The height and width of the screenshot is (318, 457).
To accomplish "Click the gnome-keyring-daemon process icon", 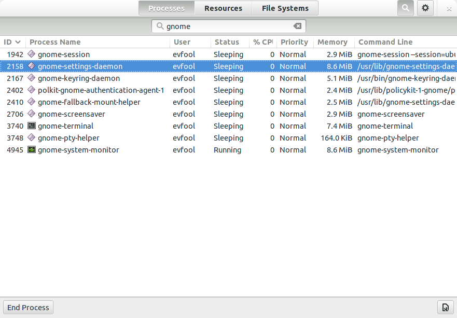I will click(32, 78).
